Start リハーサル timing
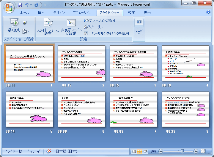This screenshot has height=157, width=214. [x=94, y=27]
